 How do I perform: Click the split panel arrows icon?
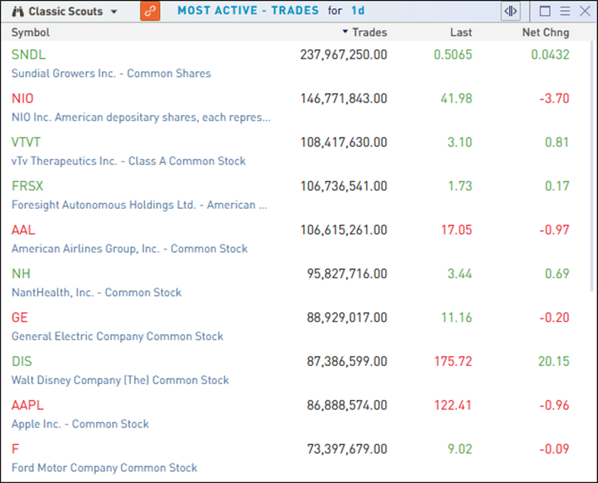510,11
